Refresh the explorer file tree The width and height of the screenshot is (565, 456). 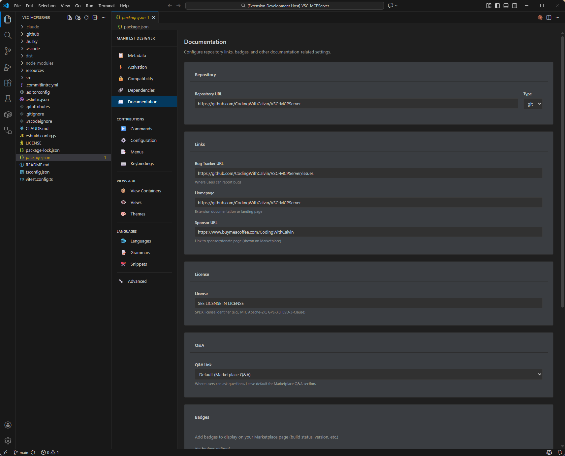click(86, 17)
